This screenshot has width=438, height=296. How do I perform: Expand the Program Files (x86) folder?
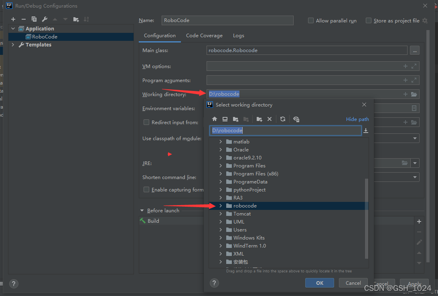(221, 174)
